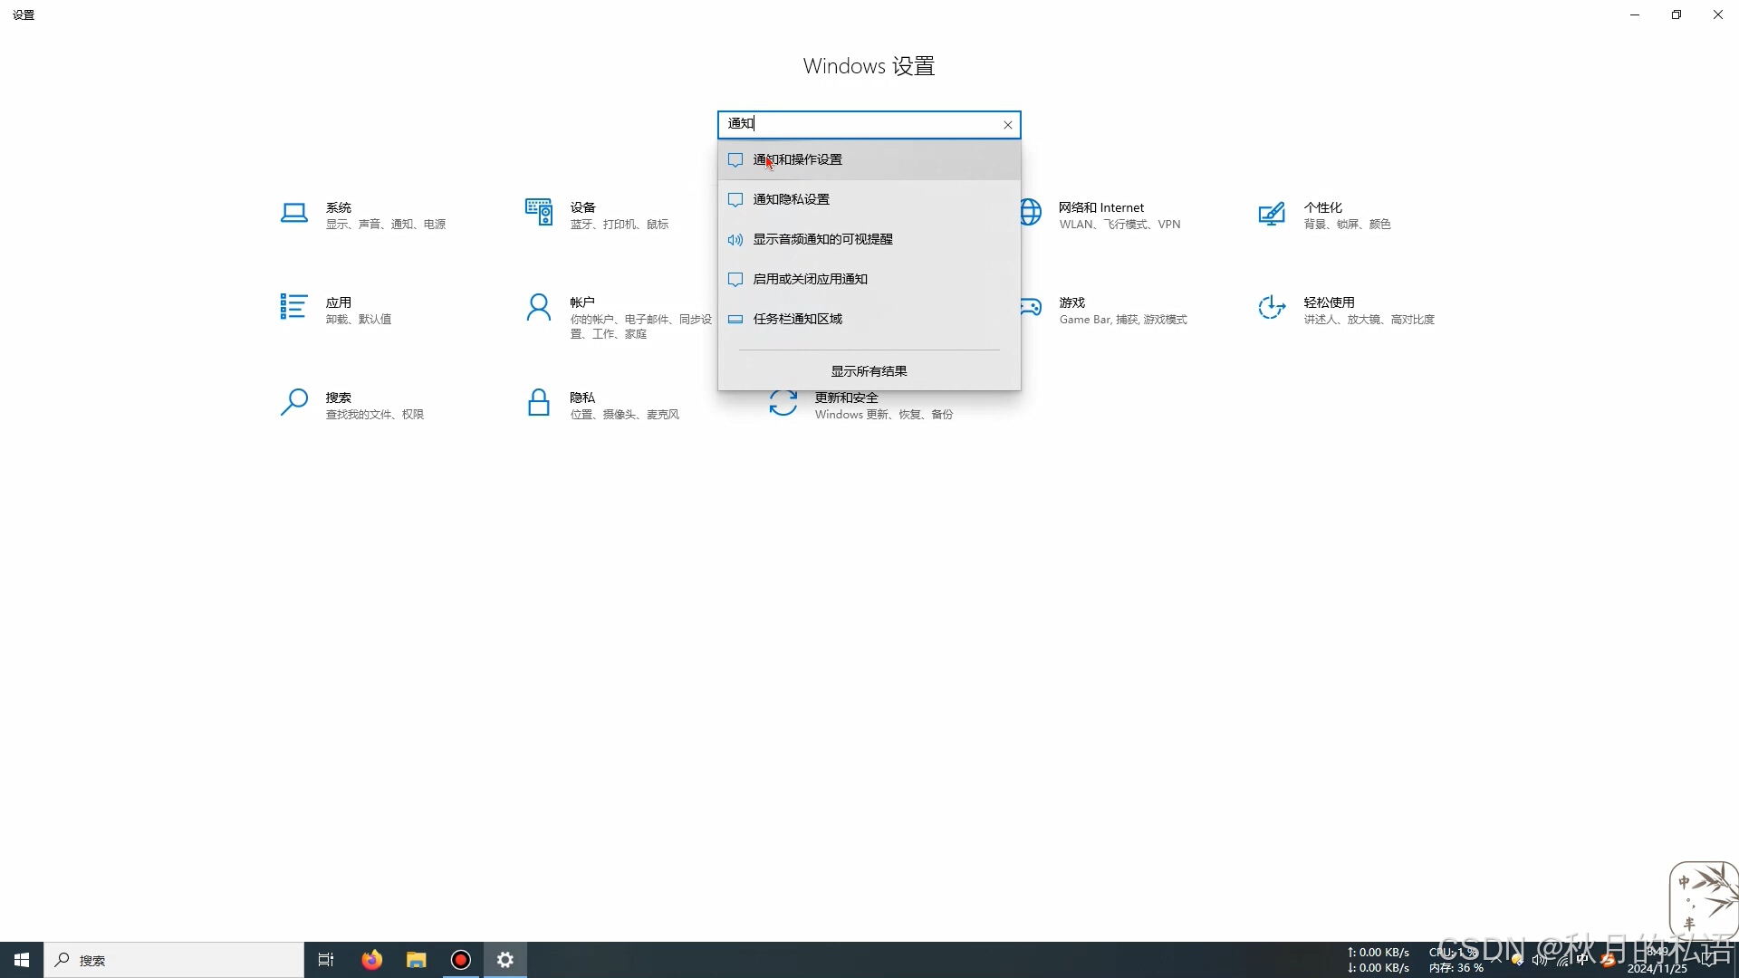Open File Explorer from the taskbar
Image resolution: width=1739 pixels, height=978 pixels.
coord(416,960)
